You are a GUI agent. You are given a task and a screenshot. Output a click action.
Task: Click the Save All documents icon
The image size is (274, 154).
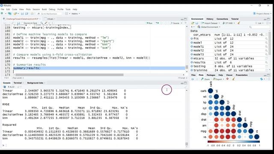click(27, 13)
